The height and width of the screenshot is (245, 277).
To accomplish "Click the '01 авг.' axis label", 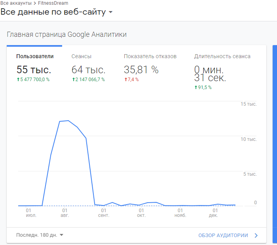I will (x=65, y=213).
